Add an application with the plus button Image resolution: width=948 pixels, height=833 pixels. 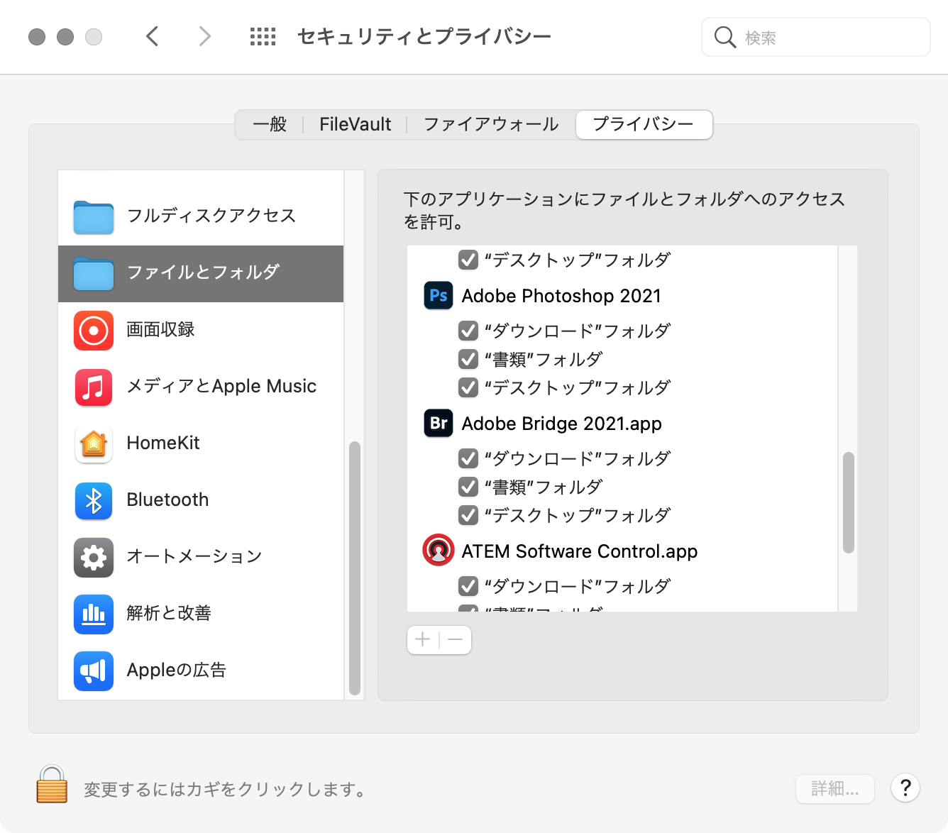pos(423,639)
